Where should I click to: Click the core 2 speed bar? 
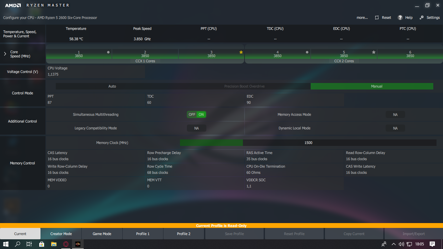[145, 54]
